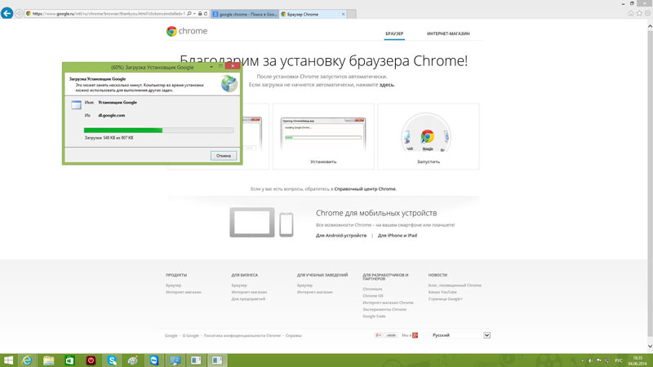Open Skype from the taskbar
Viewport: 653px width, 367px height.
click(x=112, y=360)
